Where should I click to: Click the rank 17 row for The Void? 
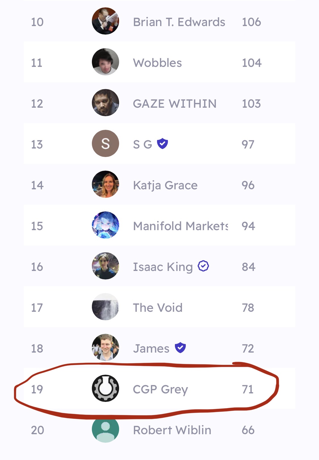(x=160, y=307)
